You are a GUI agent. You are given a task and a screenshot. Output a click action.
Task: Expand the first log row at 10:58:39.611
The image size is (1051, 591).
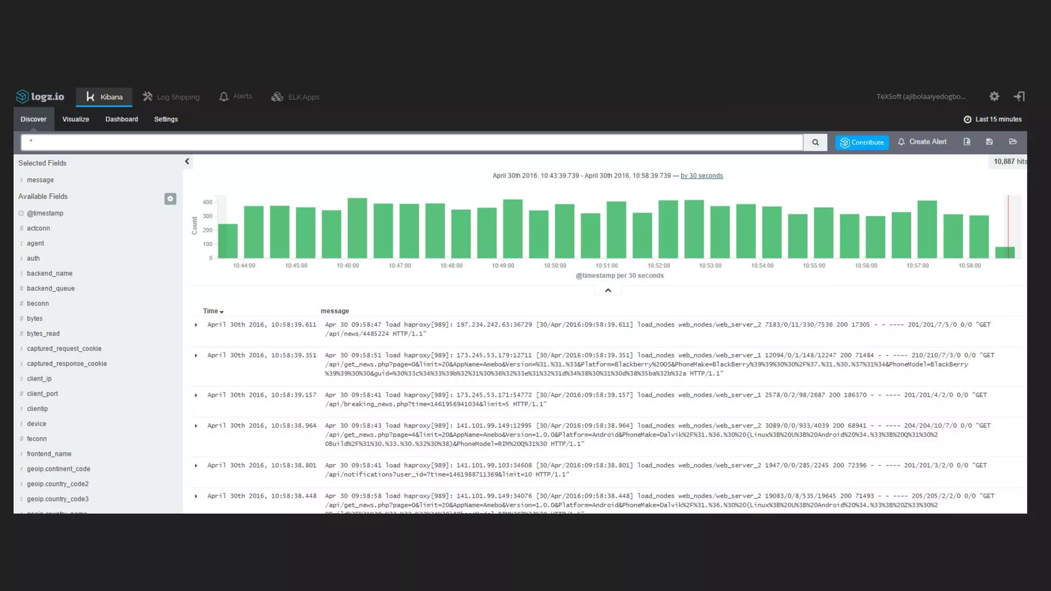pos(196,325)
